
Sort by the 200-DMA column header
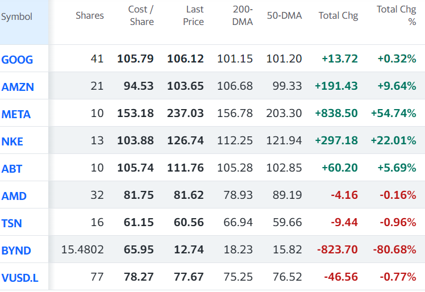pos(242,15)
